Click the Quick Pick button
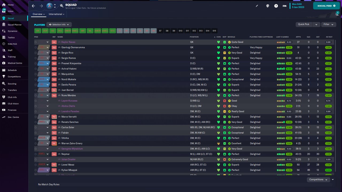This screenshot has height=192, width=342. tap(304, 24)
